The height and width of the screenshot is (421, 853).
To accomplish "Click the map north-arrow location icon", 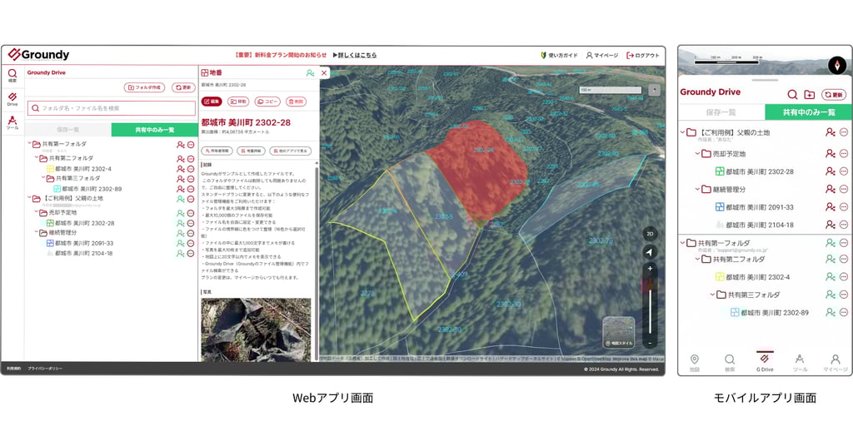I will pos(650,252).
